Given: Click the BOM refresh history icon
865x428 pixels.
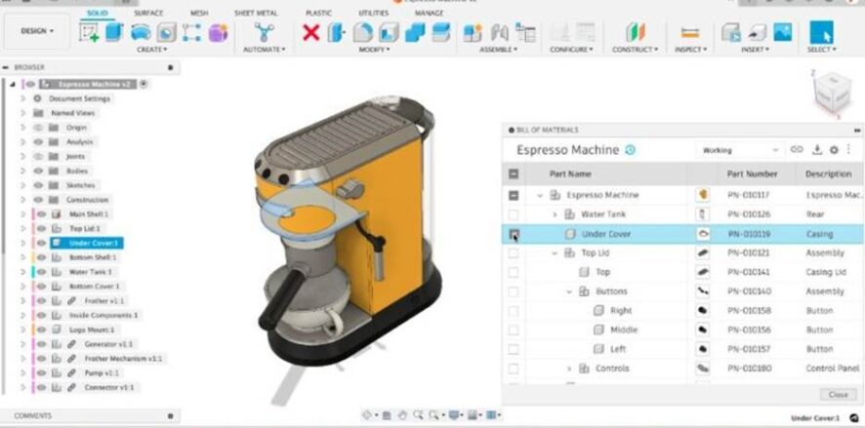Looking at the screenshot, I should pyautogui.click(x=630, y=150).
